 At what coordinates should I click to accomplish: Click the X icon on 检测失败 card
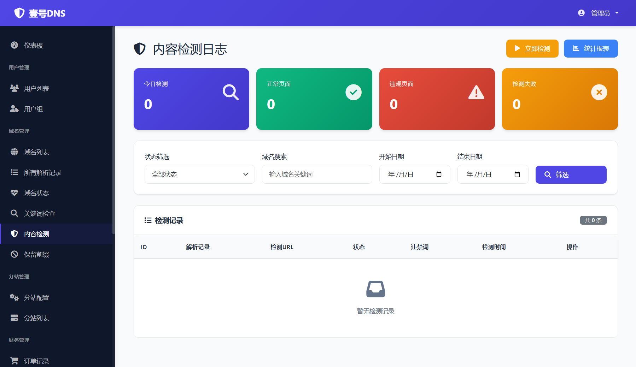pos(599,92)
